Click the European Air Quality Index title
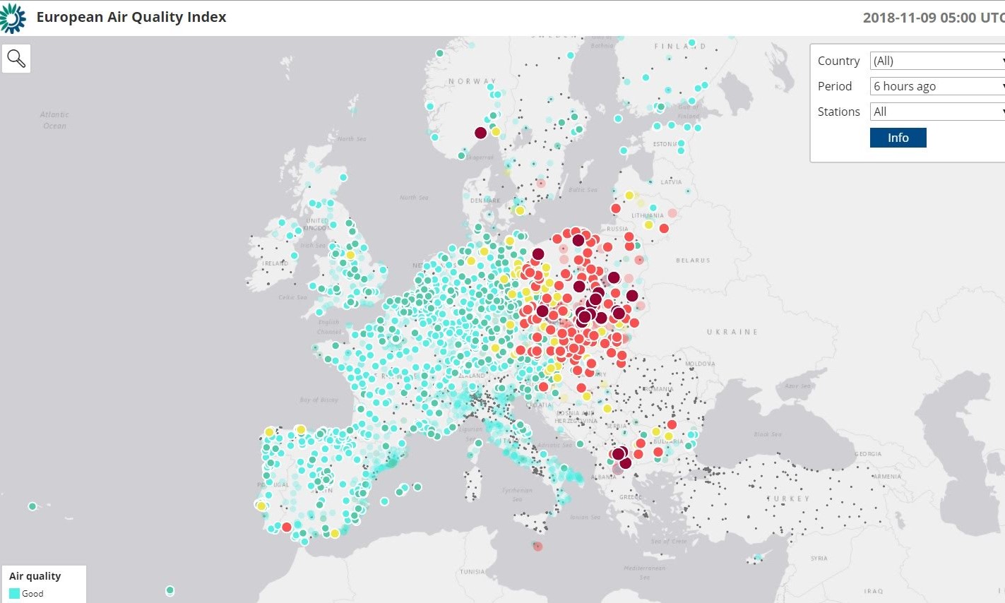 coord(131,18)
